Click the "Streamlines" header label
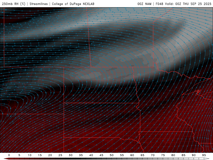 tap(39, 4)
